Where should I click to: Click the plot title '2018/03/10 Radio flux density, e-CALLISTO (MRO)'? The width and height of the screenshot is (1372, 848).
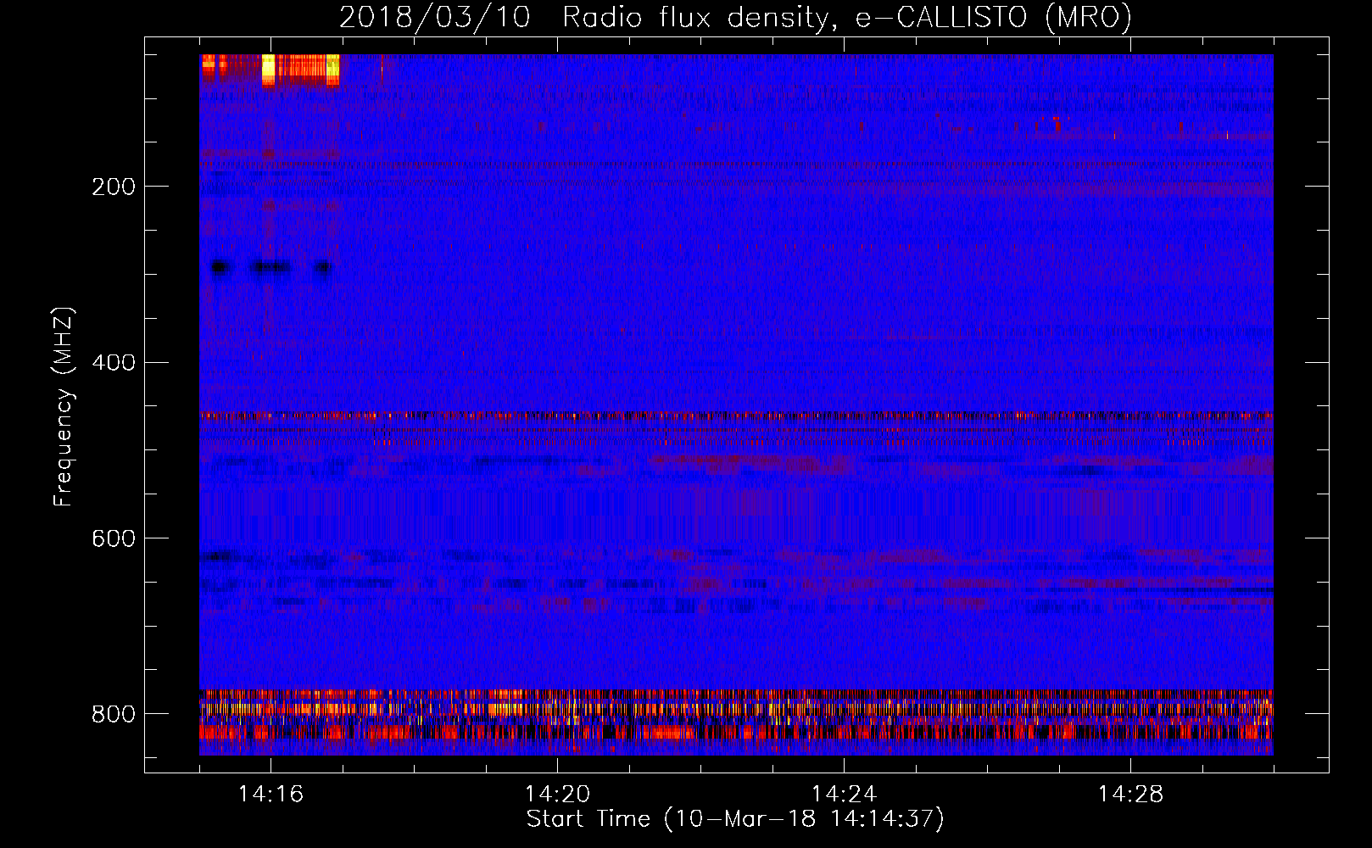coord(735,17)
